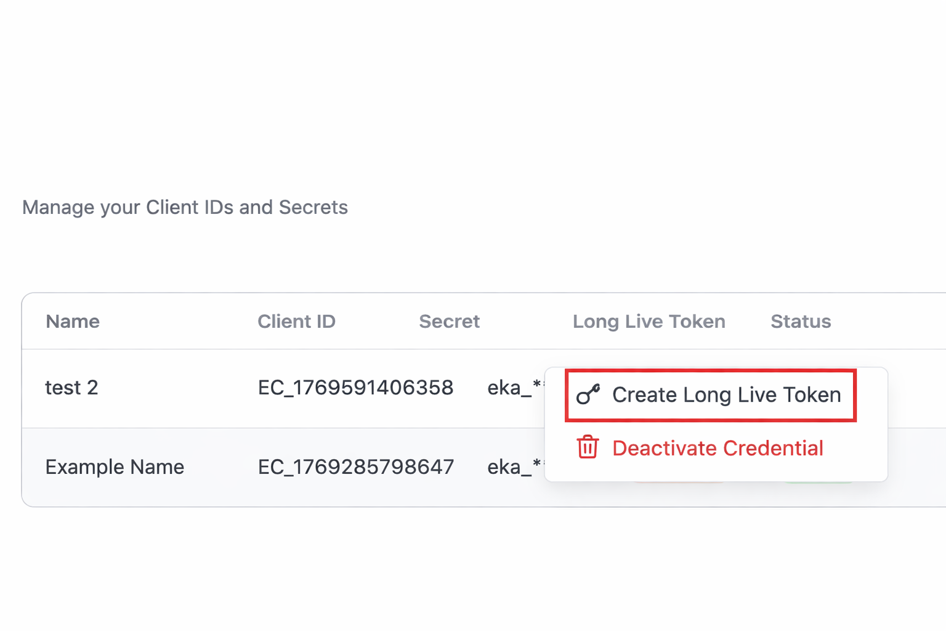Click the Client ID column header

tap(297, 321)
